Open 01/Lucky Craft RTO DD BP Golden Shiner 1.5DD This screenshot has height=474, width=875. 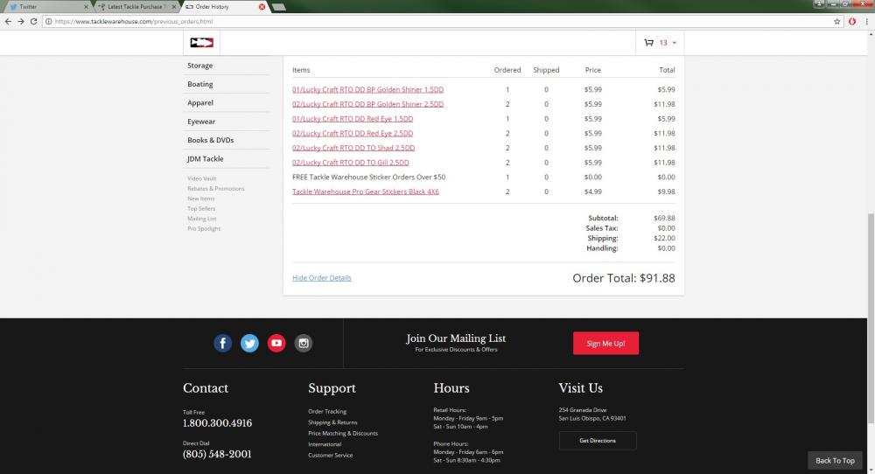tap(367, 89)
